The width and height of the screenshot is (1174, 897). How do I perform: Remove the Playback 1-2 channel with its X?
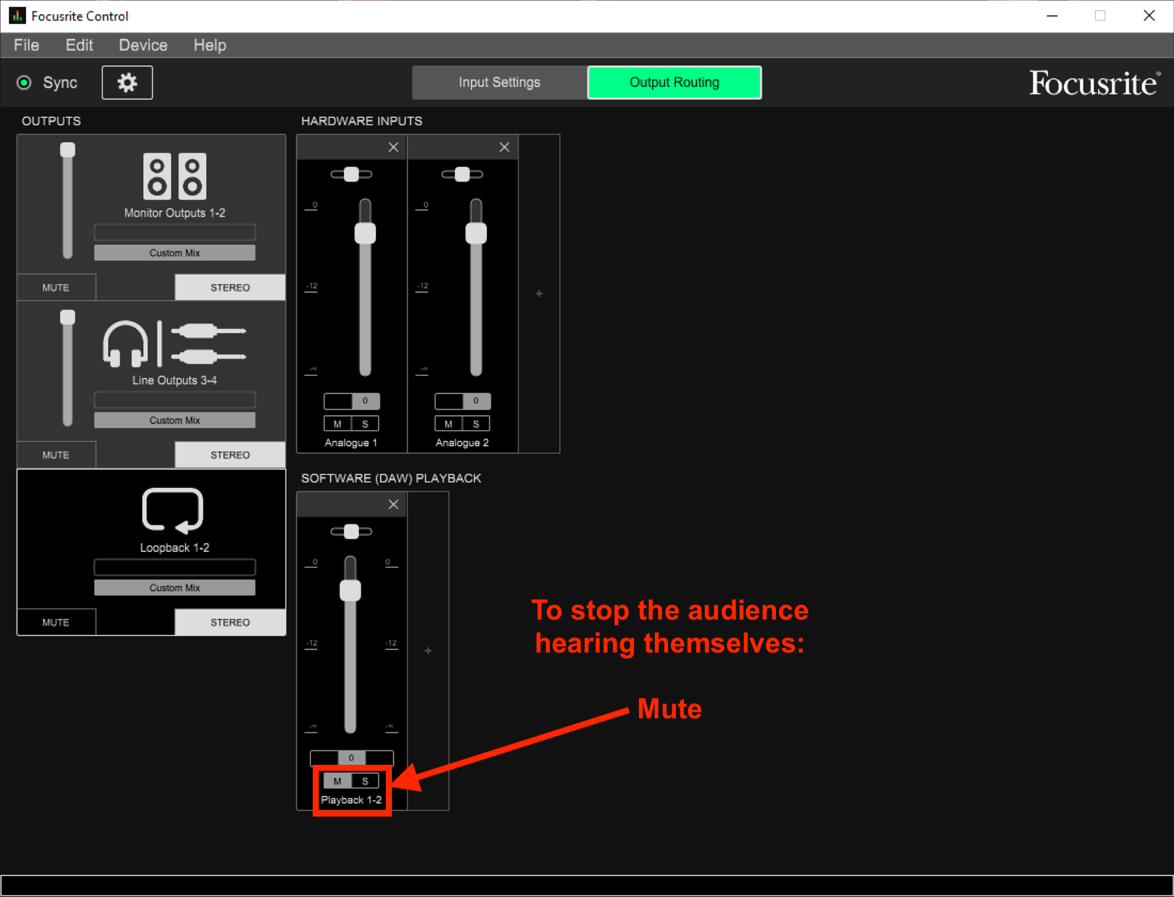click(393, 504)
